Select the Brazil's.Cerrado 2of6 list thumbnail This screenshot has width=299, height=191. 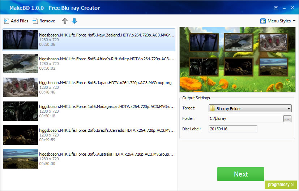(21, 135)
